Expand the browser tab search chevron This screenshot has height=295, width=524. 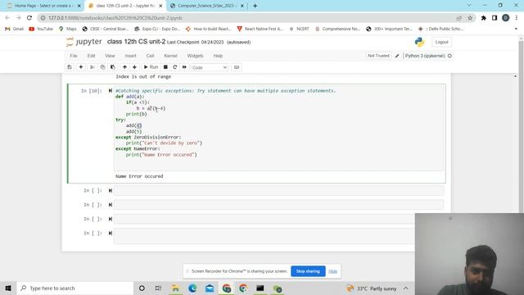click(469, 6)
